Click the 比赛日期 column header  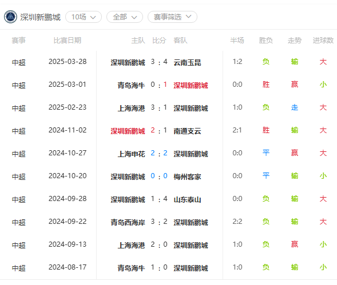68,41
